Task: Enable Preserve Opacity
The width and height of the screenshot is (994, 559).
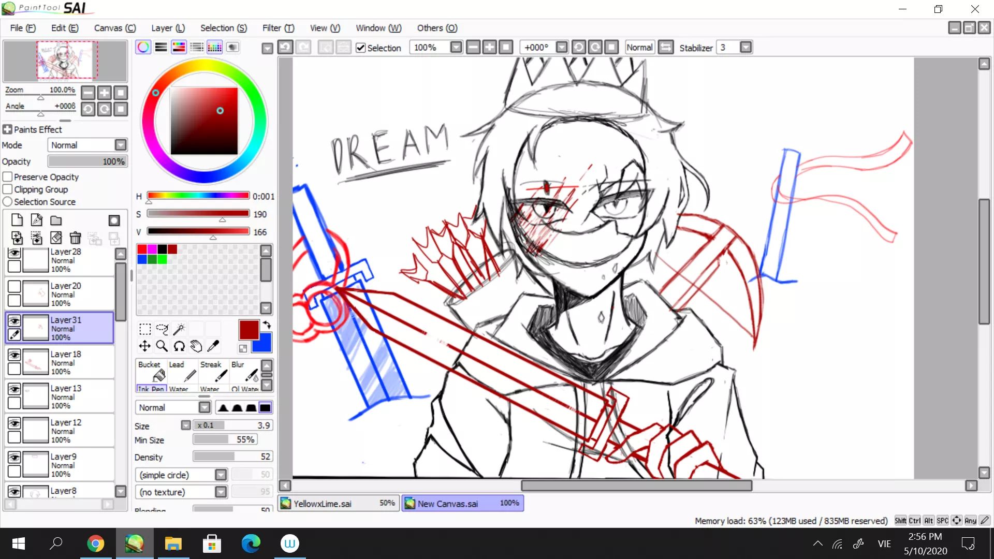Action: (8, 177)
